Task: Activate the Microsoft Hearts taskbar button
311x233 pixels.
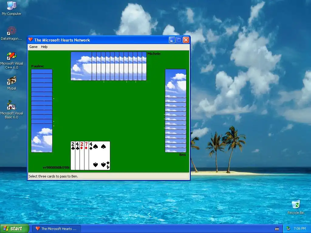Action: click(56, 229)
